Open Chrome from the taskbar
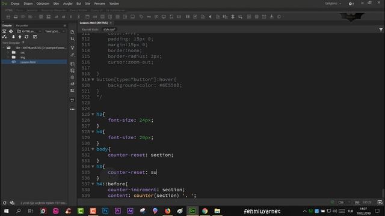385x216 pixels. pyautogui.click(x=205, y=211)
